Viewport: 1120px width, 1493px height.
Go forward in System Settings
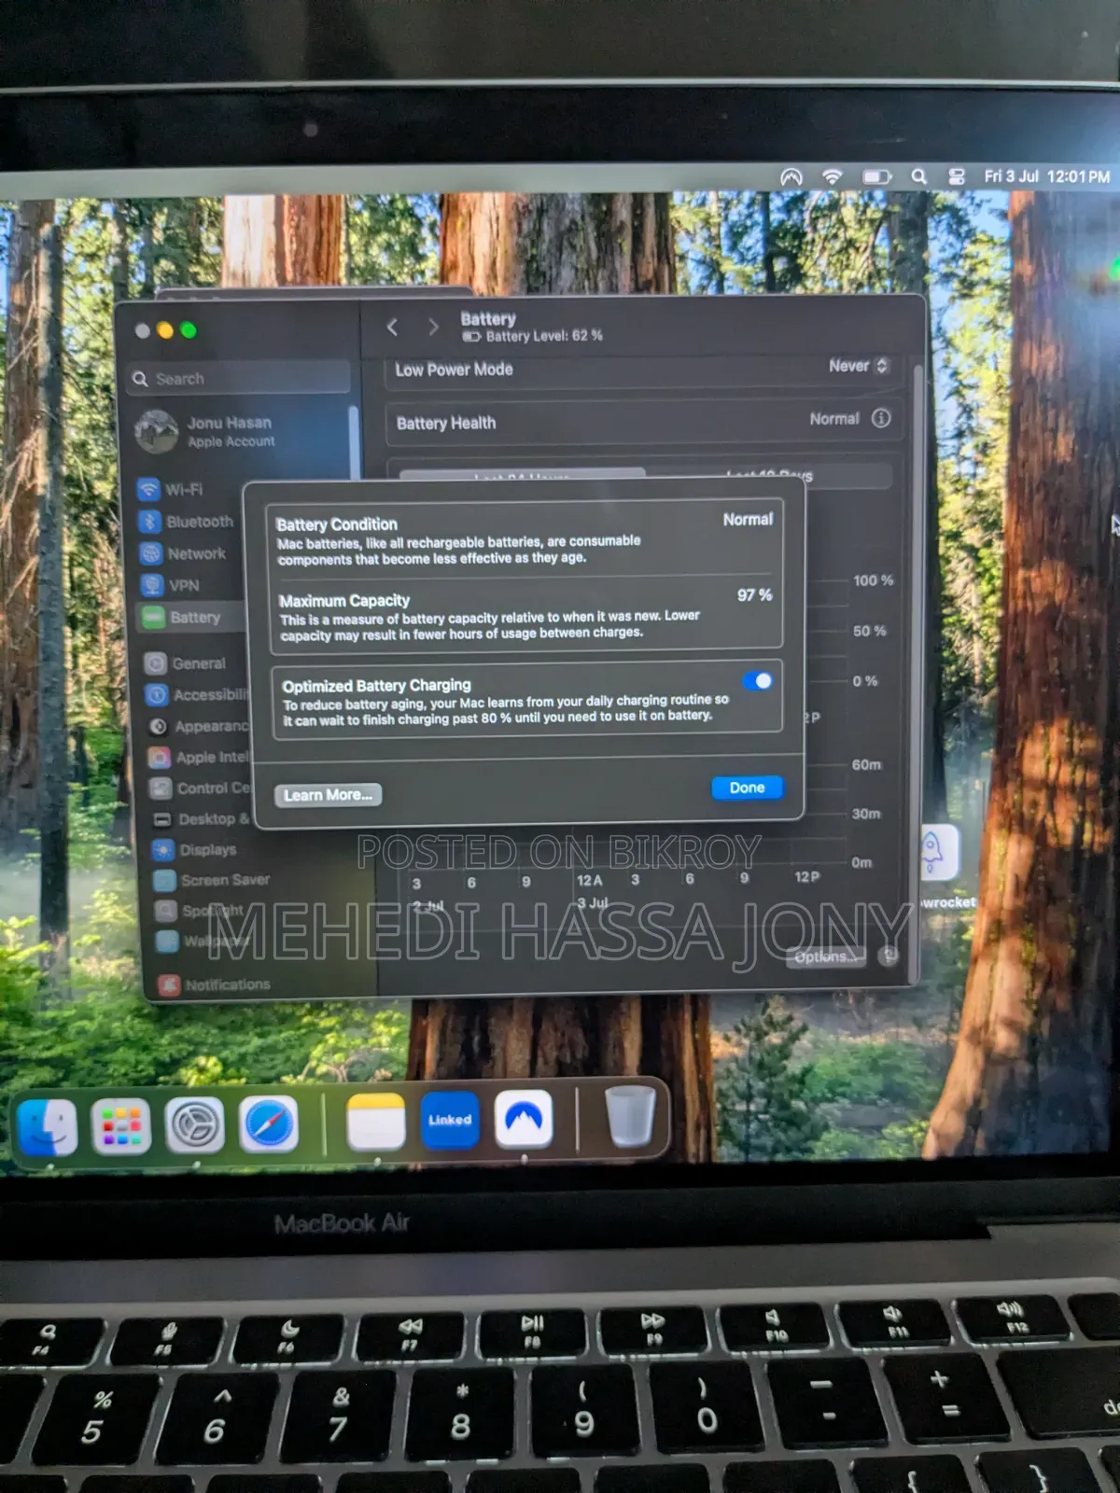pyautogui.click(x=433, y=327)
